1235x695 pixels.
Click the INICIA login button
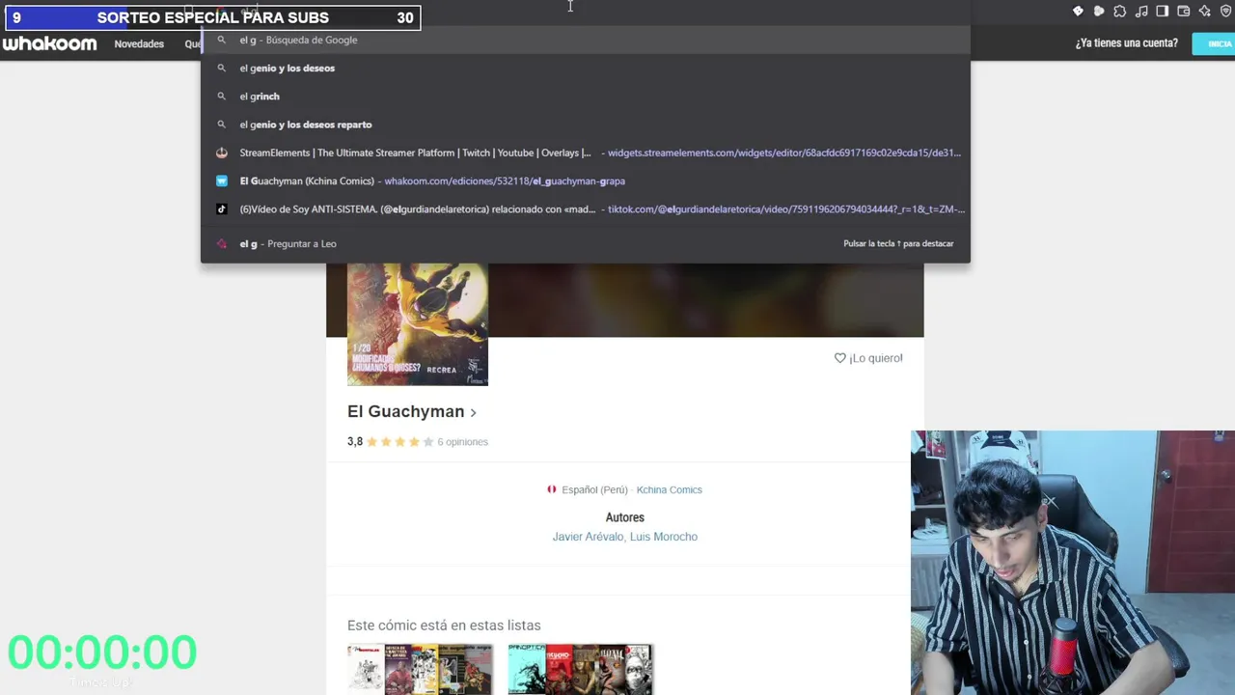[x=1214, y=43]
